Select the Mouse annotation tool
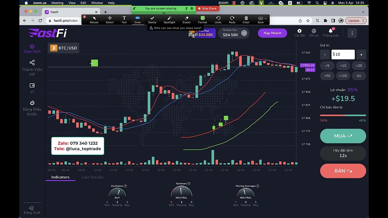Viewport: 388px width, 218px height. pos(94,20)
